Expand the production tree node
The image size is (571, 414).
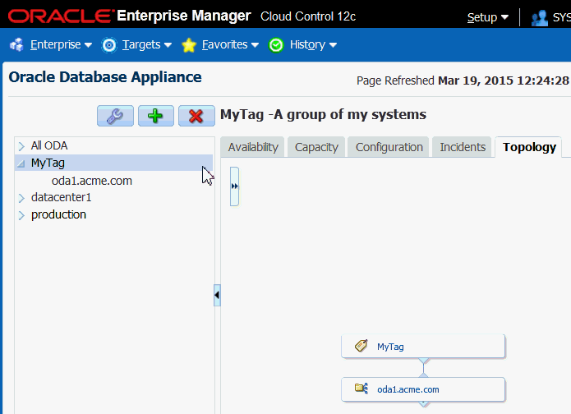point(21,215)
